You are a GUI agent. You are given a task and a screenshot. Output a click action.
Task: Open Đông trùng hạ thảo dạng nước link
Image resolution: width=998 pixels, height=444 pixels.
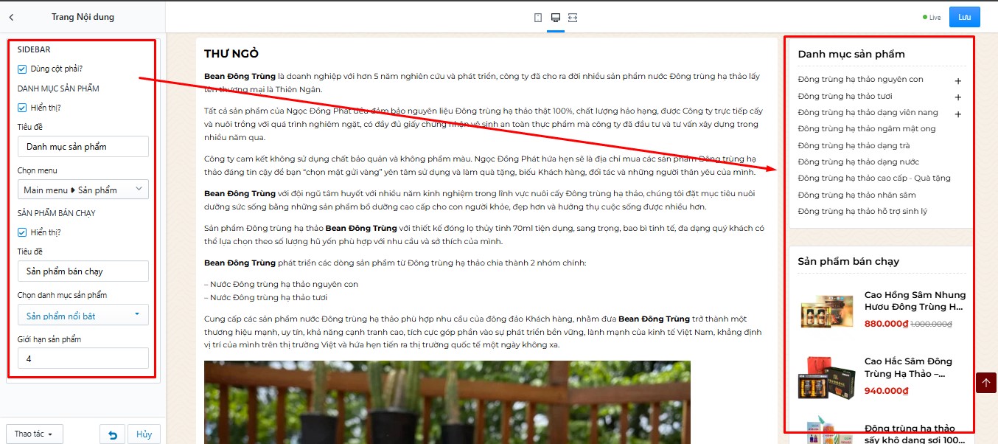[x=858, y=162]
